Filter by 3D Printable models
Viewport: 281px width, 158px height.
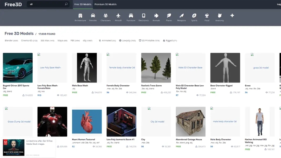point(149,41)
